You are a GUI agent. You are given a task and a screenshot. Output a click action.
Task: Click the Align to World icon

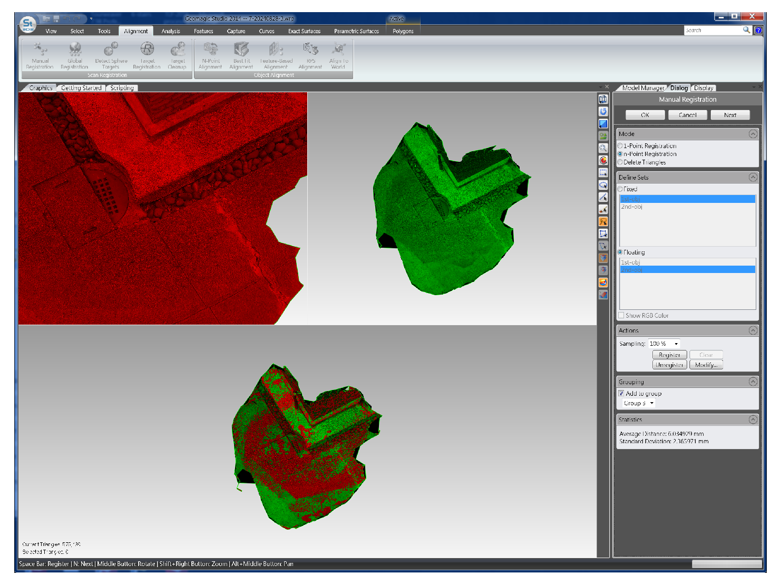338,56
